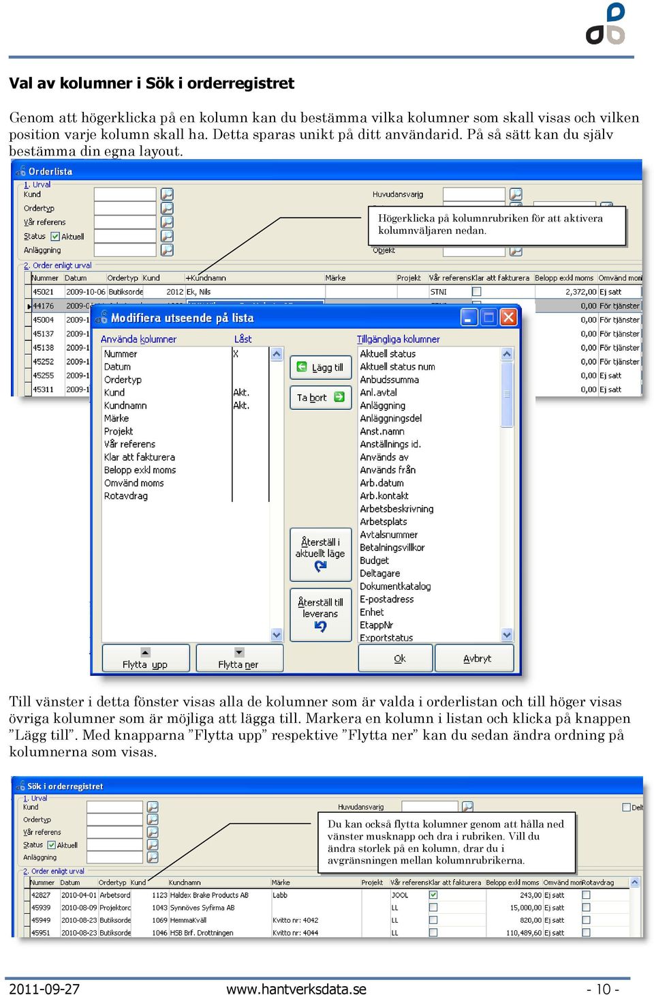The height and width of the screenshot is (995, 654).
Task: Select Kundnamn in the Använda kolumner list
Action: pos(125,406)
